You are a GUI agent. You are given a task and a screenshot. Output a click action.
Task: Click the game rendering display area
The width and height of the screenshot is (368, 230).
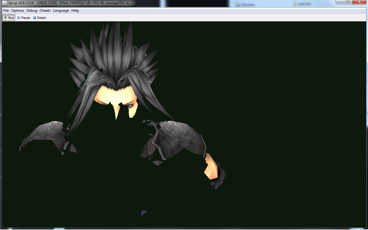tap(184, 125)
